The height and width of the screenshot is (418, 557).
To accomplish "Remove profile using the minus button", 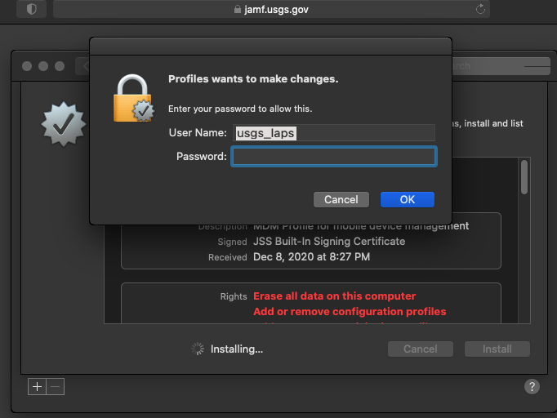I will (x=56, y=386).
